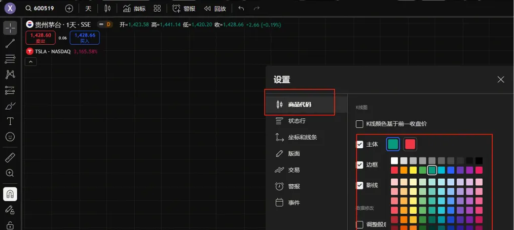The image size is (514, 230).
Task: Select the trend line drawing tool
Action: click(10, 44)
